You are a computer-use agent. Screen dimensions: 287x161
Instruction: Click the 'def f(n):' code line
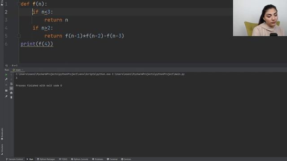[34, 4]
